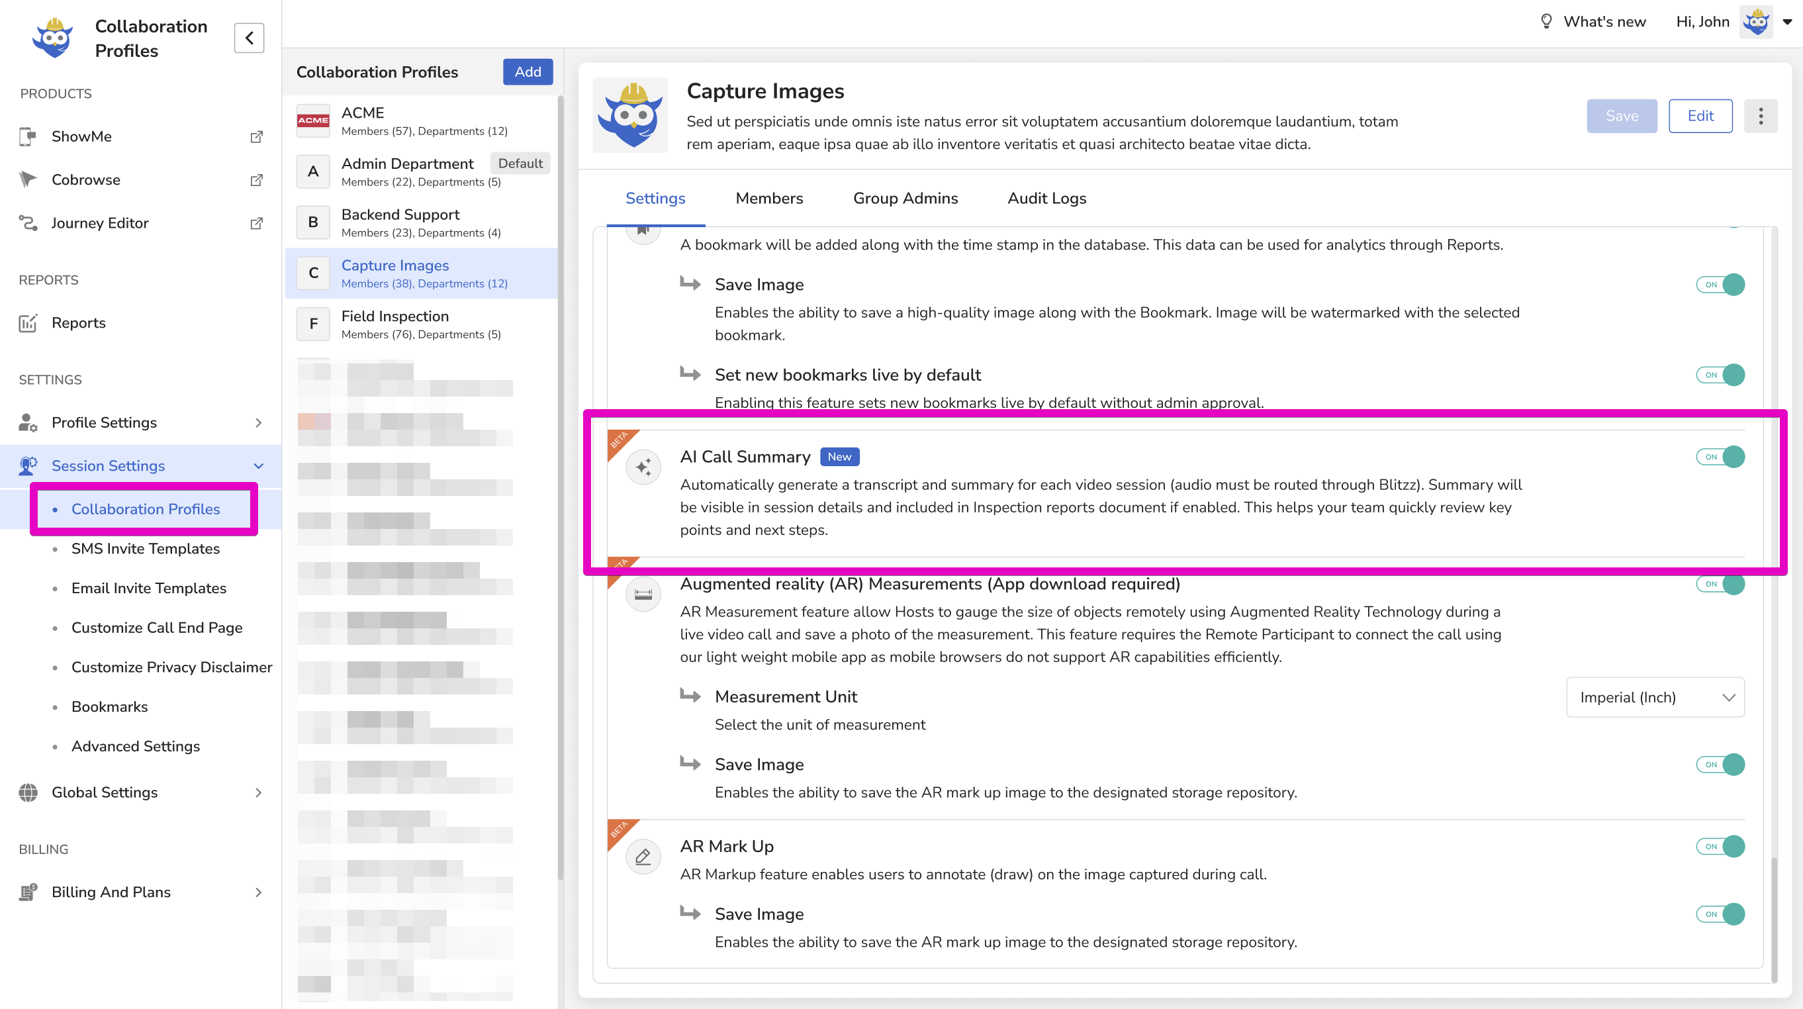Switch to the Members tab
The height and width of the screenshot is (1009, 1803).
pos(769,199)
